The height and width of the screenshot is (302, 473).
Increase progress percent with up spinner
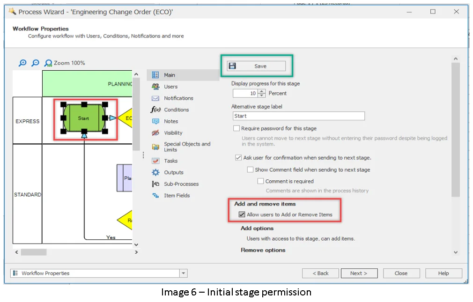262,91
